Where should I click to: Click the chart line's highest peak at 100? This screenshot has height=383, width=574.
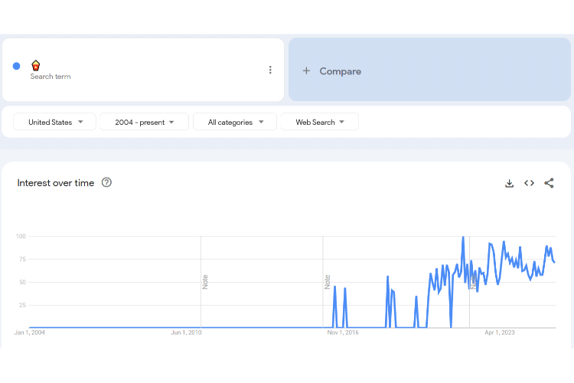(463, 237)
